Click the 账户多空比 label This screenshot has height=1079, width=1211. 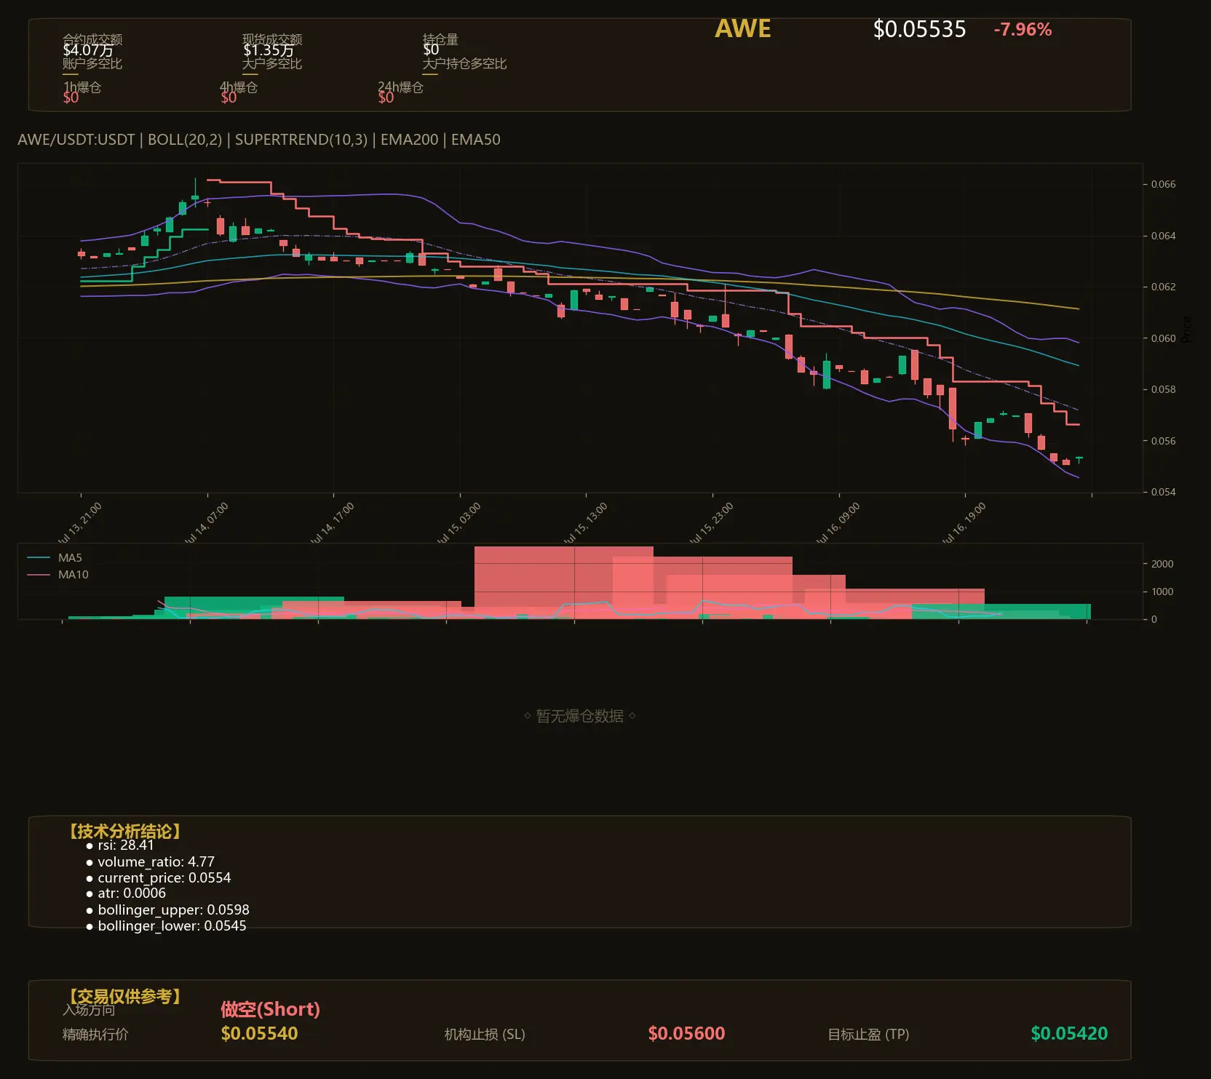[92, 63]
